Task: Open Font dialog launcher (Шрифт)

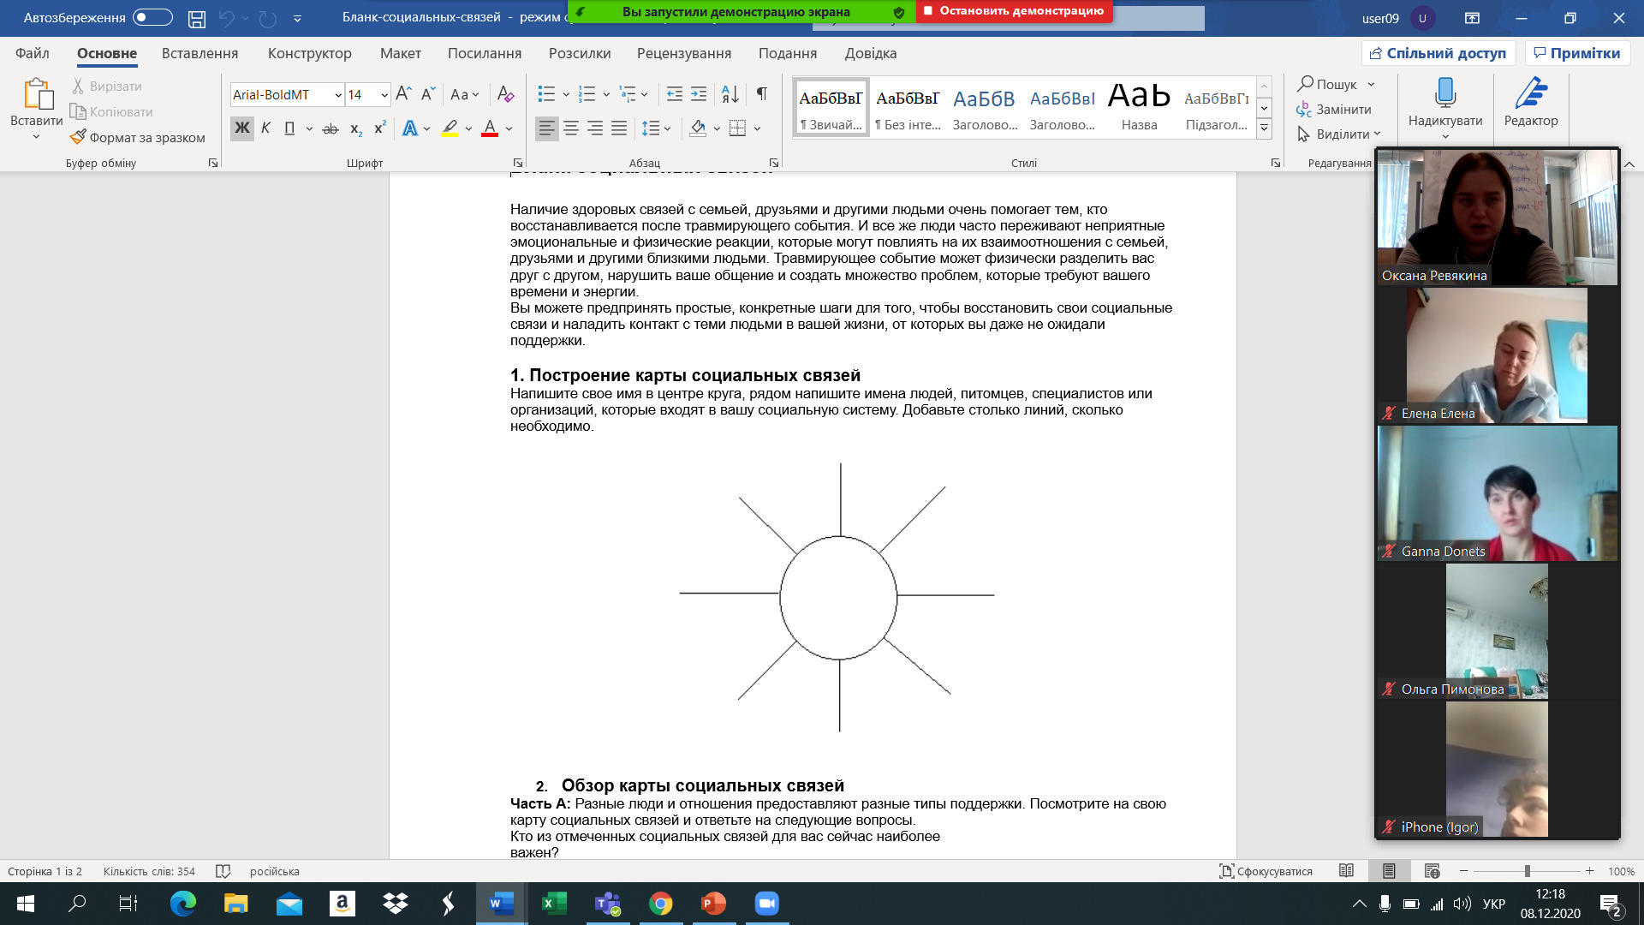Action: coord(517,163)
